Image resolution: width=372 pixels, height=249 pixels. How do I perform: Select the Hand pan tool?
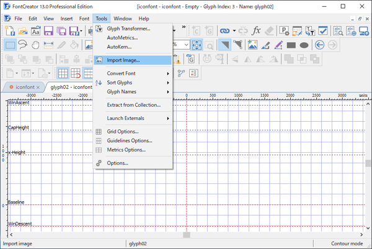point(35,45)
